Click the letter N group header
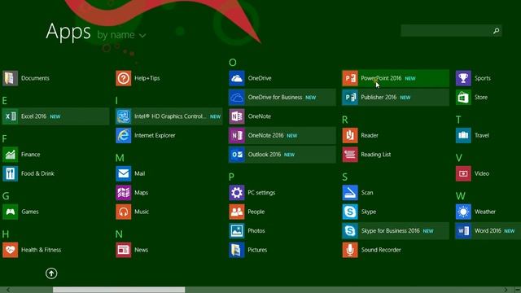This screenshot has width=521, height=293. coord(119,234)
